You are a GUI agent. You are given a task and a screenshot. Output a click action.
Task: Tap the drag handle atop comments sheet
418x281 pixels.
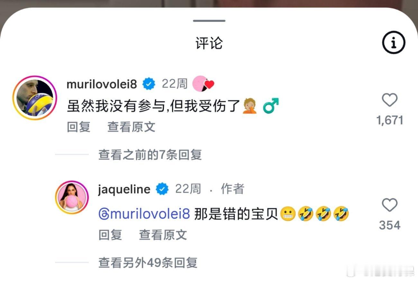coord(209,21)
